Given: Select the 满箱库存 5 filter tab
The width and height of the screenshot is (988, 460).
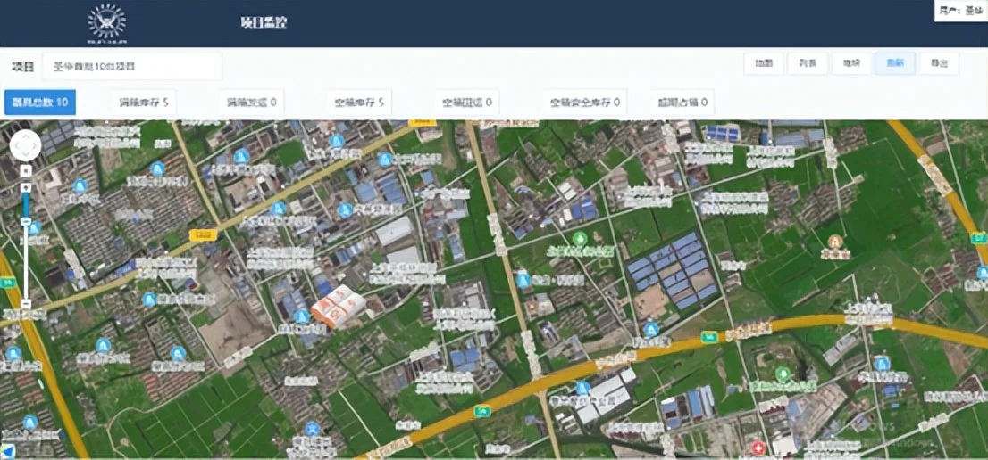Looking at the screenshot, I should (x=144, y=103).
